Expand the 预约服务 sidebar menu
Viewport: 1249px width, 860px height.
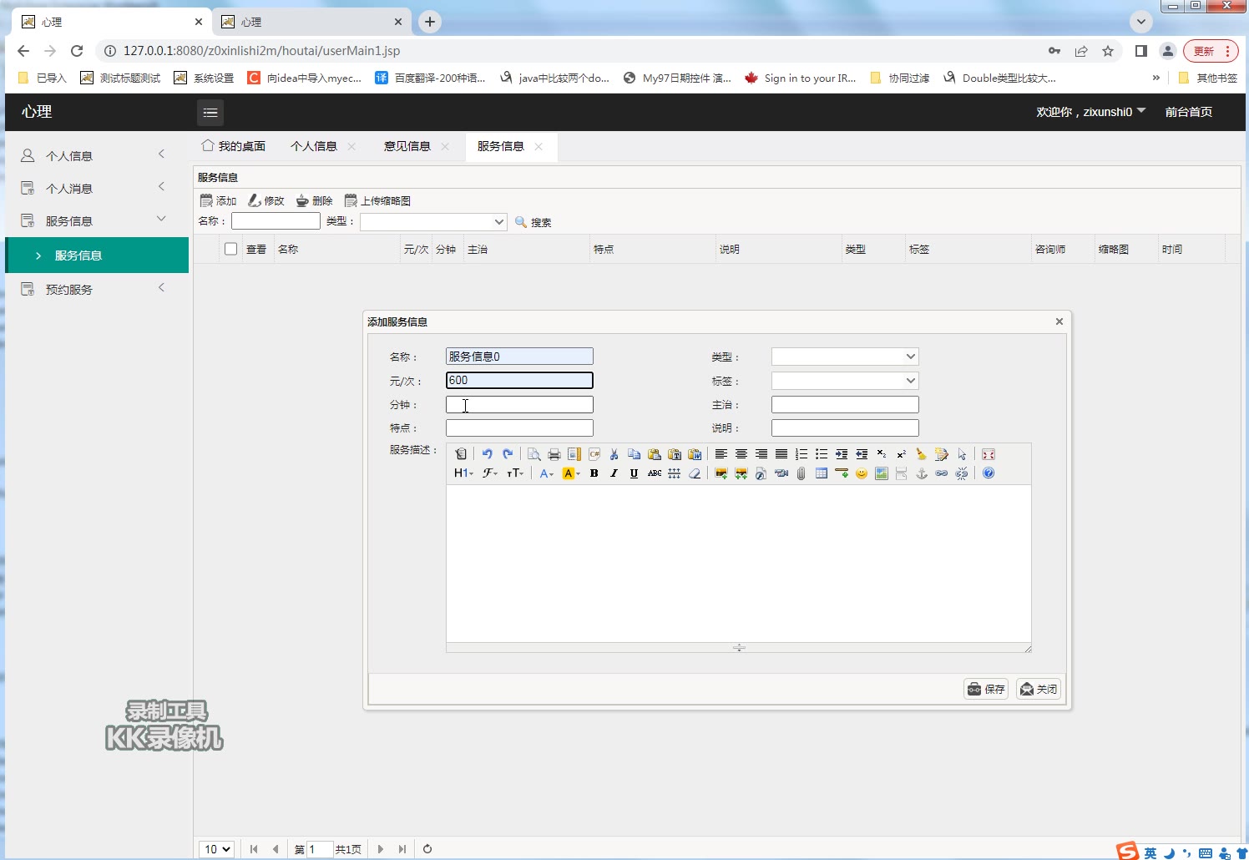coord(97,289)
